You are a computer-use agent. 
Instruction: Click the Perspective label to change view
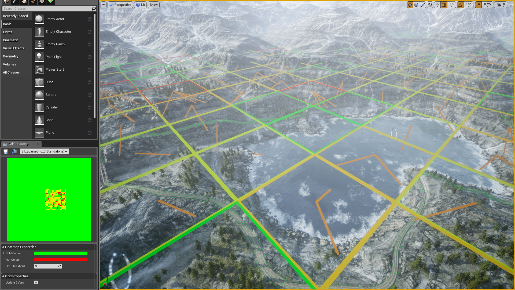(122, 5)
